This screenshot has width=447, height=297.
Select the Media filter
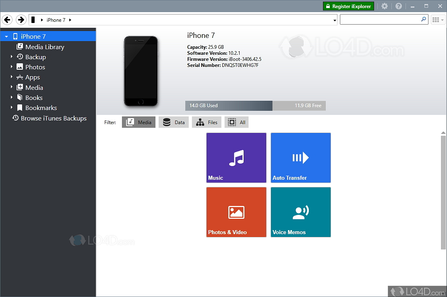pyautogui.click(x=139, y=123)
